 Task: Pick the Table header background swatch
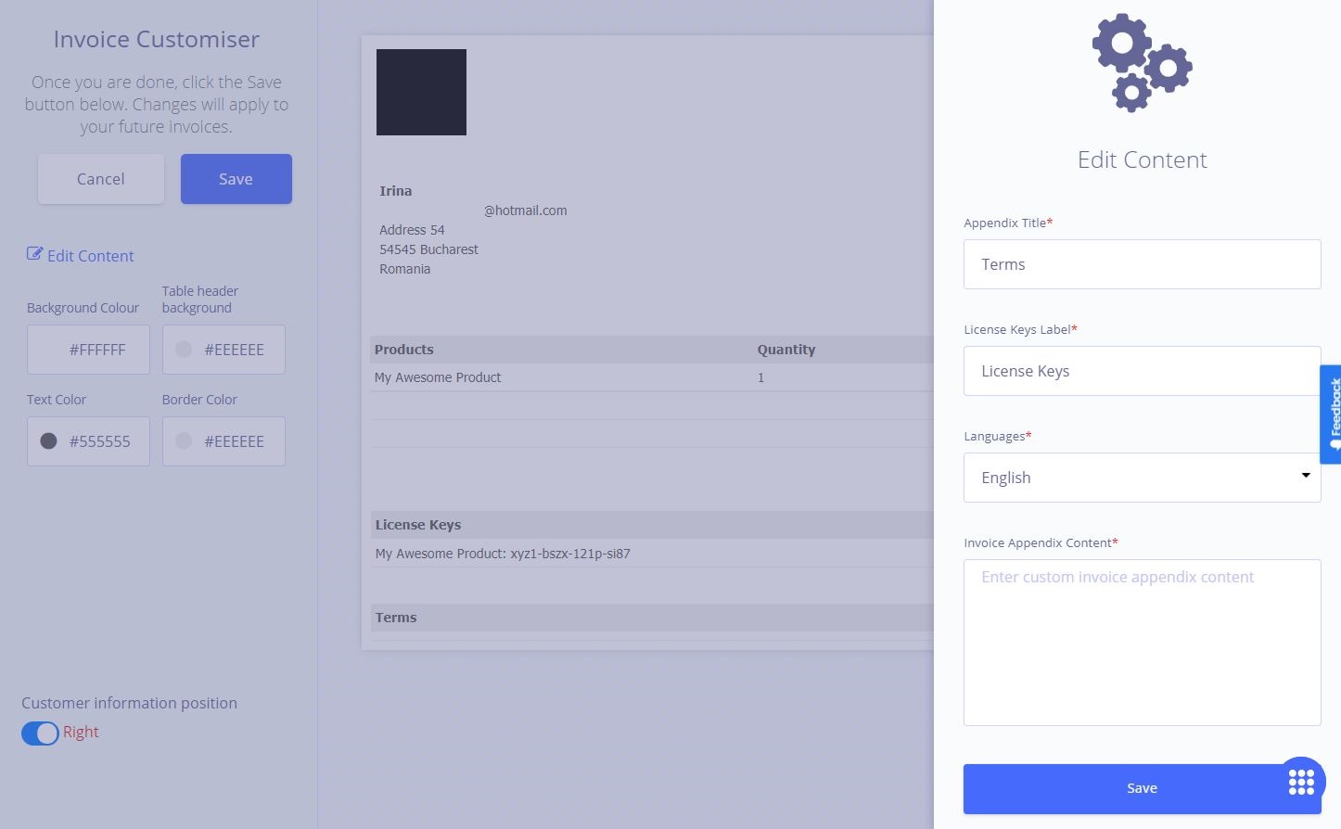click(x=184, y=350)
